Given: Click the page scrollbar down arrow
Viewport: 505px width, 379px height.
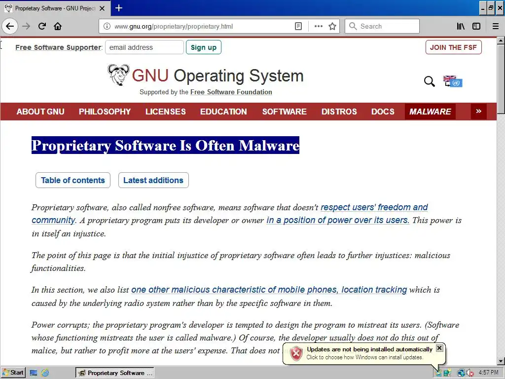Looking at the screenshot, I should coord(501,361).
